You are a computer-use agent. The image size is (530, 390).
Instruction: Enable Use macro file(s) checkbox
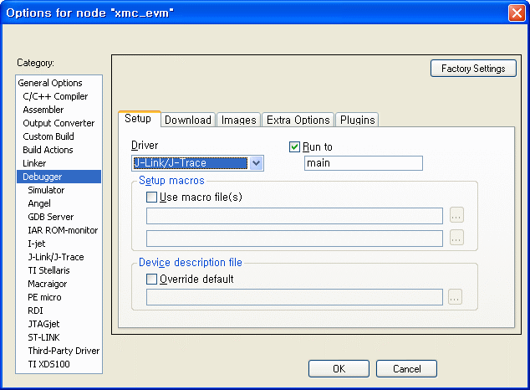tap(151, 197)
